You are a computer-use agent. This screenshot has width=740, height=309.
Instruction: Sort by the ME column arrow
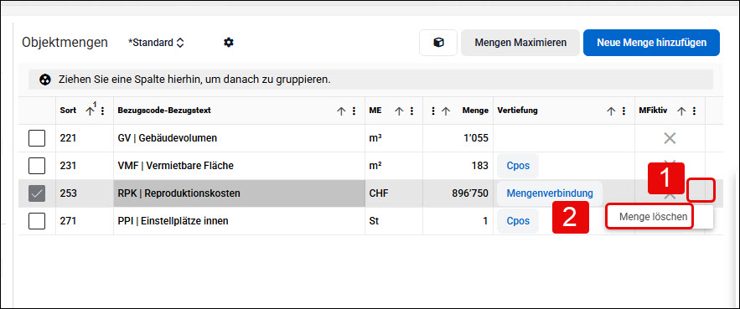(x=399, y=111)
